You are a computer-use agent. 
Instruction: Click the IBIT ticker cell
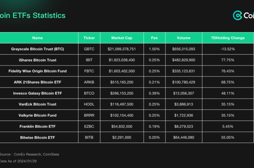pos(89,60)
